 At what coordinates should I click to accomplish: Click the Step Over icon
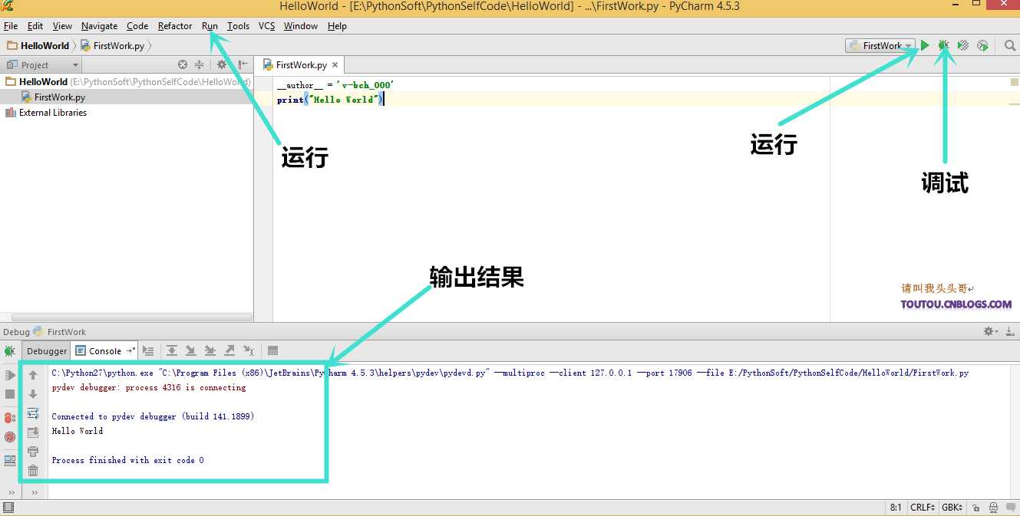(x=172, y=350)
